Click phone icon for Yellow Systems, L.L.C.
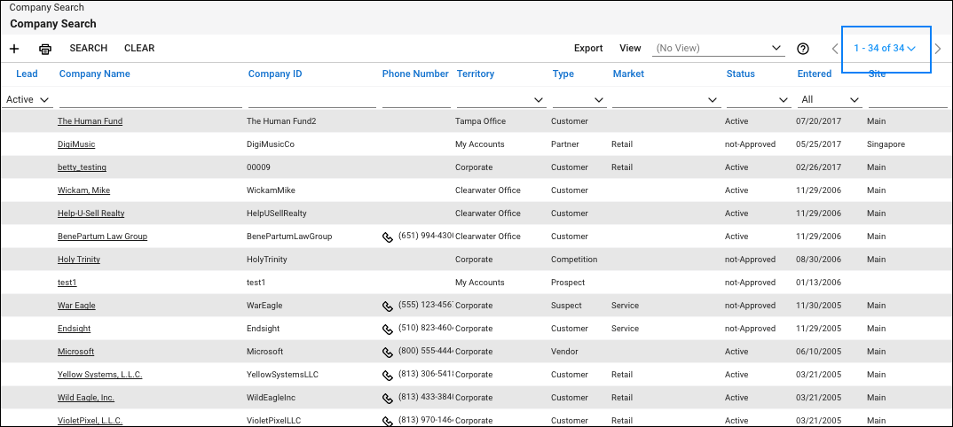Screen dimensions: 953x427 (x=387, y=376)
